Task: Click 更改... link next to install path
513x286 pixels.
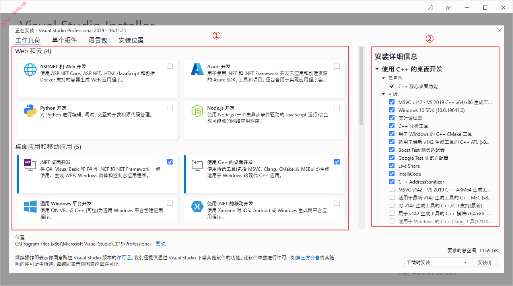Action: [x=162, y=243]
